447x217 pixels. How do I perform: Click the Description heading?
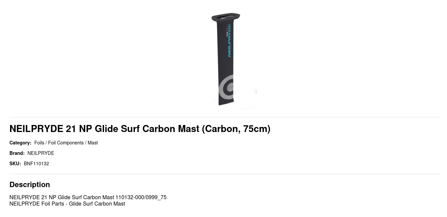click(30, 184)
